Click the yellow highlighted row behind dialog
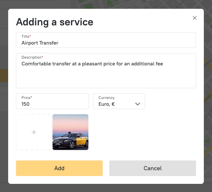This screenshot has width=212, height=192. coord(4,75)
